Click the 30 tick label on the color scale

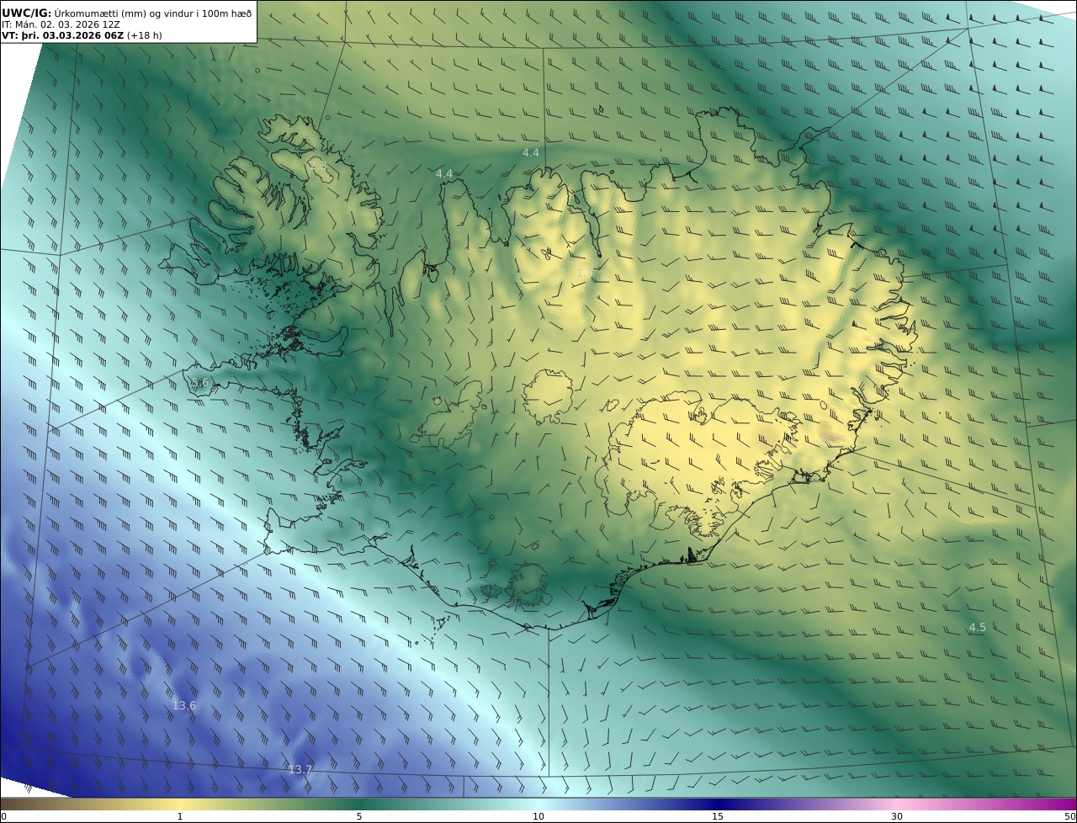point(897,816)
